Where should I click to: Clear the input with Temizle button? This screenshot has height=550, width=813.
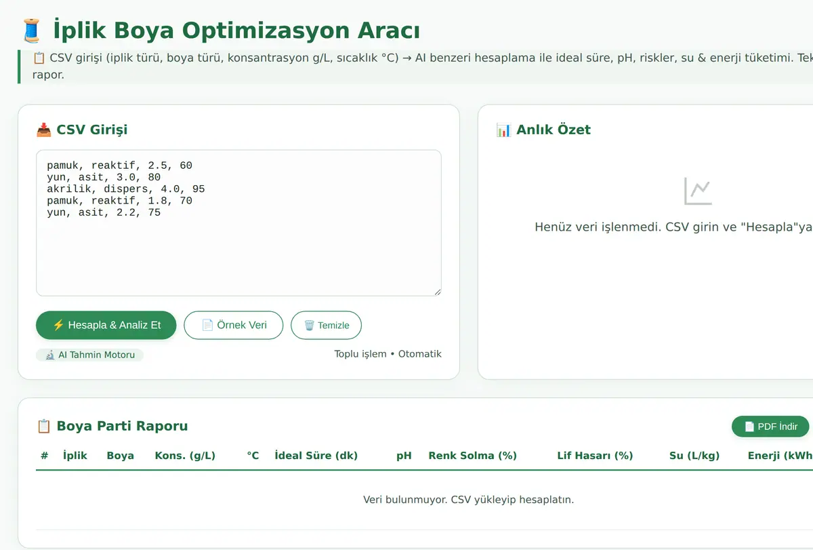pyautogui.click(x=326, y=325)
